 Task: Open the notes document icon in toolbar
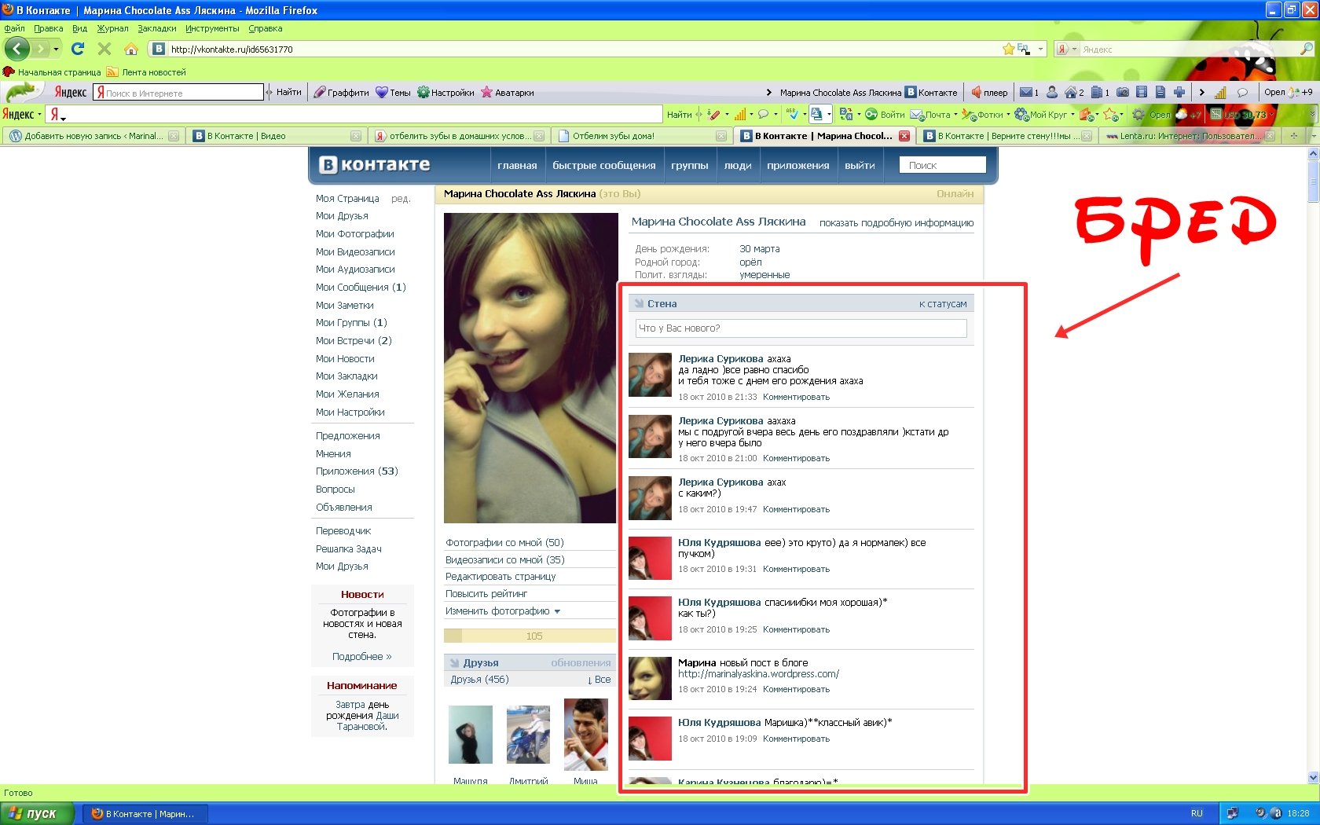(1160, 93)
